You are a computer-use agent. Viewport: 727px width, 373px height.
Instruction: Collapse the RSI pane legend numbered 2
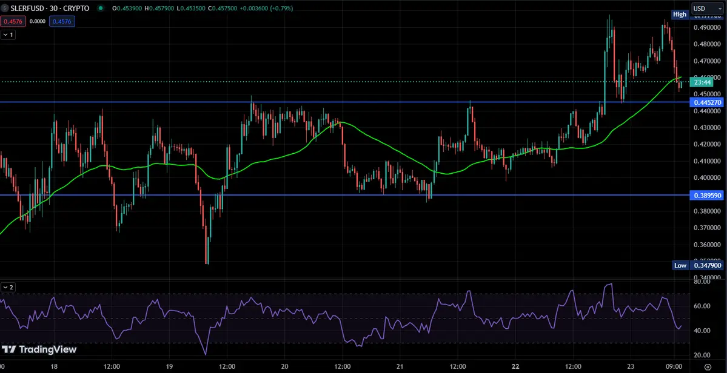coord(8,288)
